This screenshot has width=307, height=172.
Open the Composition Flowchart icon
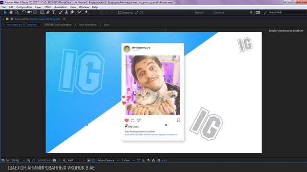tap(153, 161)
